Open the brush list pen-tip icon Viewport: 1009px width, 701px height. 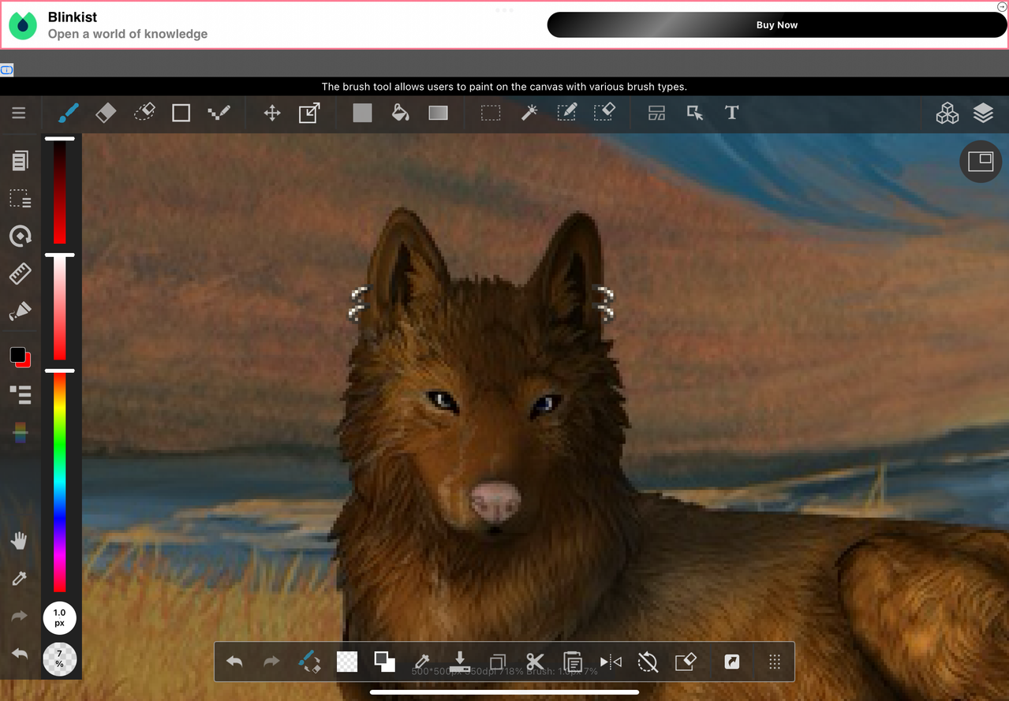pyautogui.click(x=20, y=311)
